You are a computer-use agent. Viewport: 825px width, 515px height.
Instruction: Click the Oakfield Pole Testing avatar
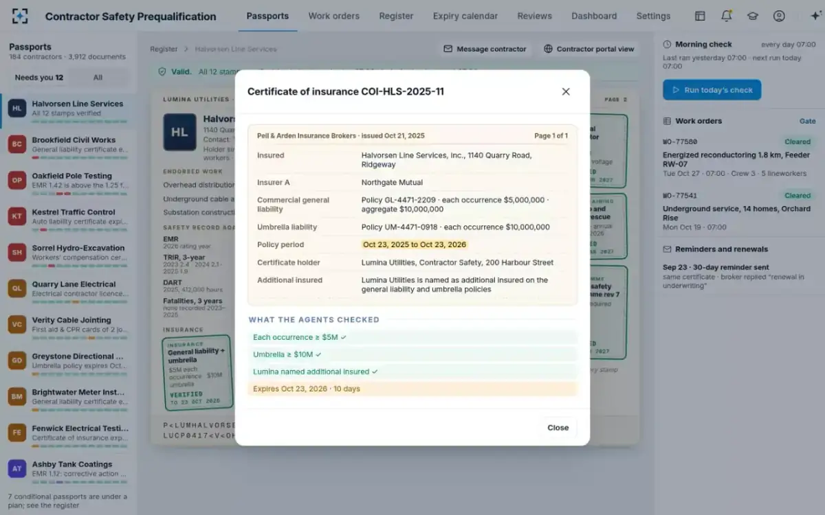pos(17,180)
